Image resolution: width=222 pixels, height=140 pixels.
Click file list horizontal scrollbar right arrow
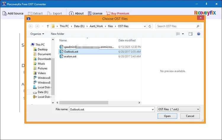point(139,102)
